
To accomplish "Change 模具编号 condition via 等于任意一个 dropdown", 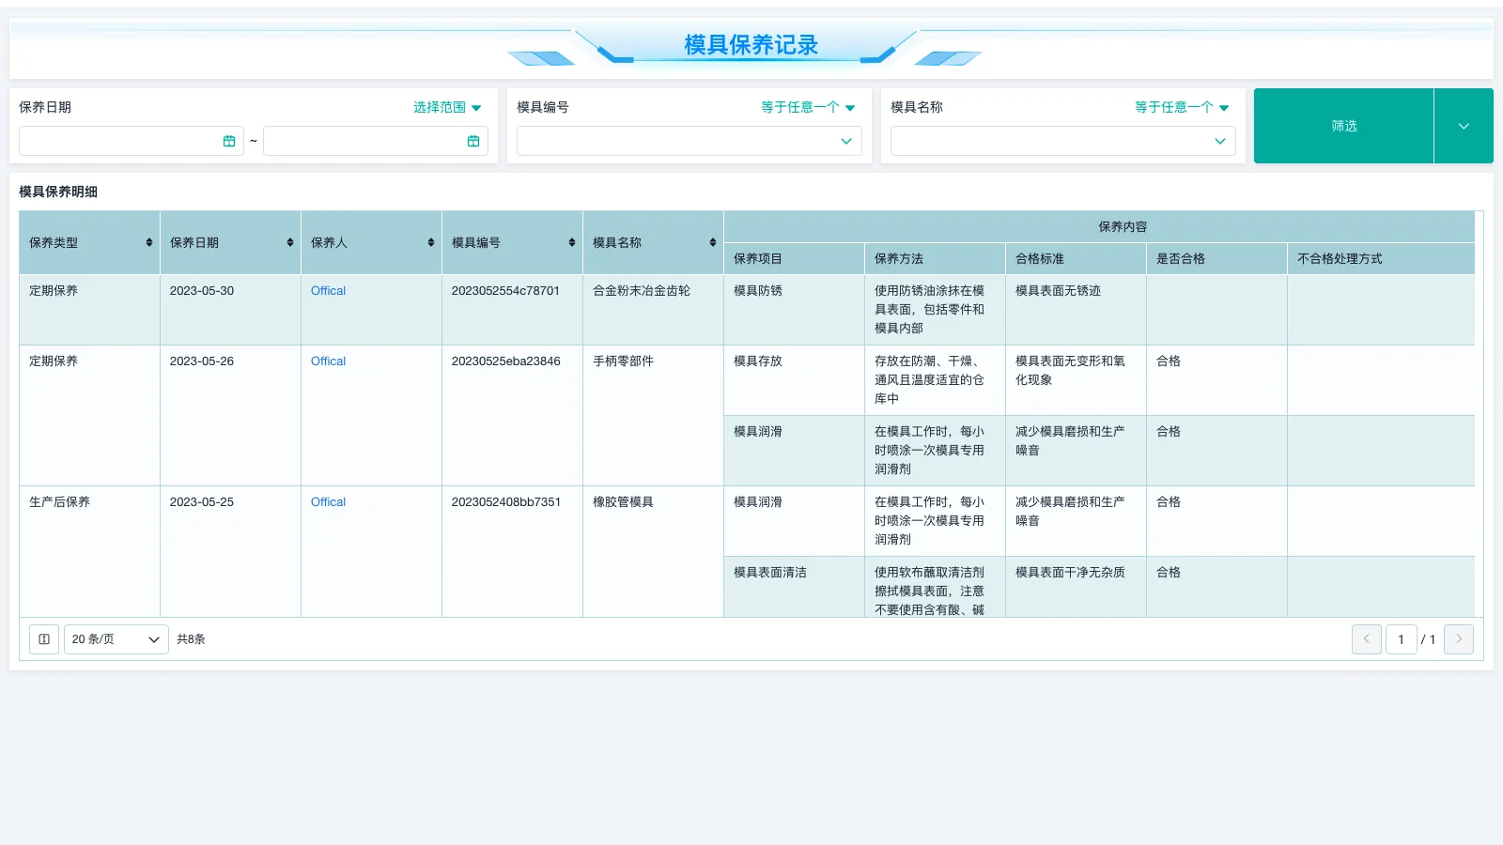I will click(806, 107).
